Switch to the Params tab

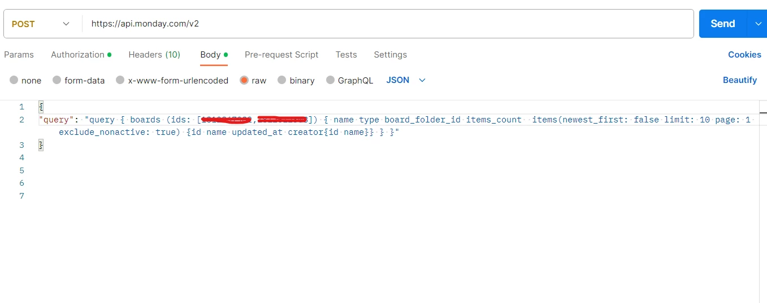tap(19, 55)
